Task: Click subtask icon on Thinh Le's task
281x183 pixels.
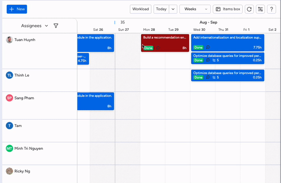Action: tap(214, 77)
